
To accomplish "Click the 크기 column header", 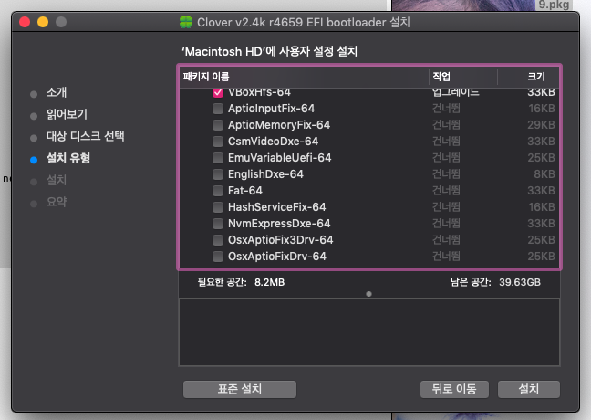I will [x=528, y=77].
